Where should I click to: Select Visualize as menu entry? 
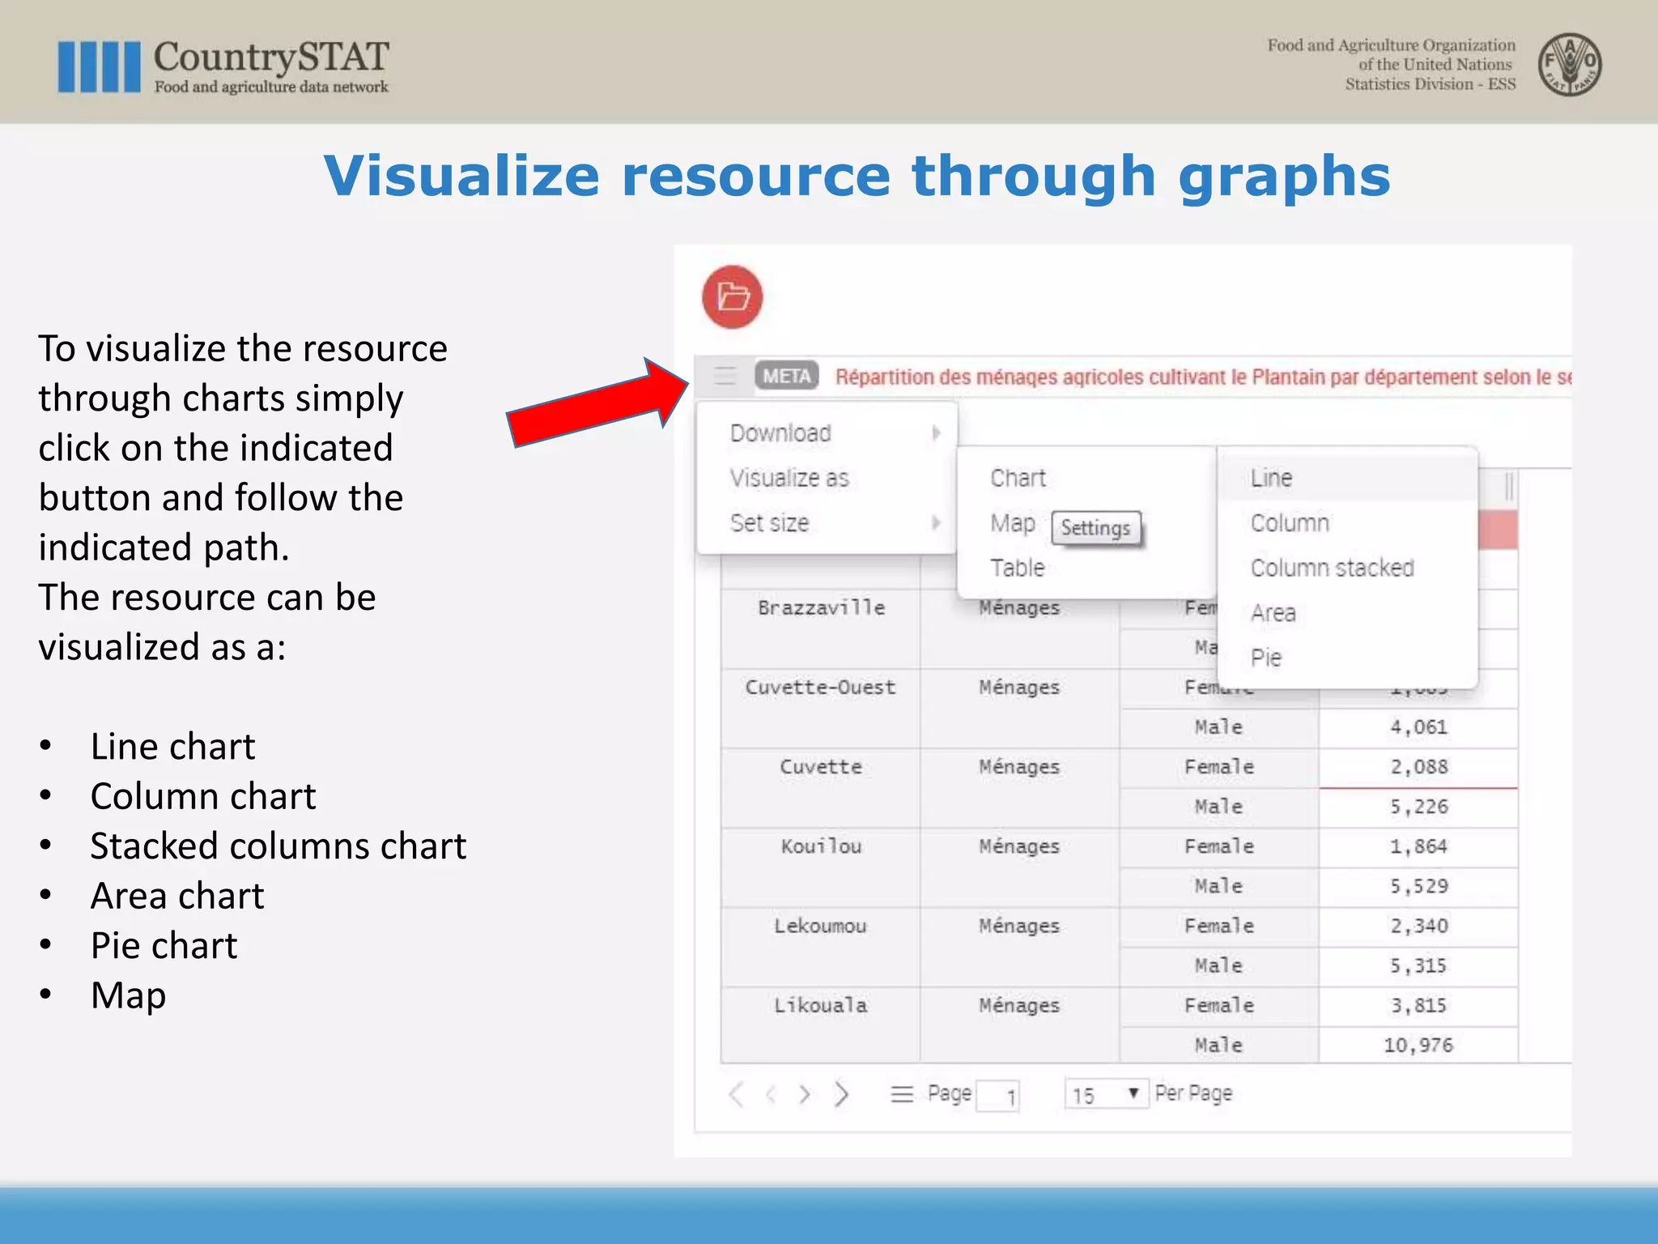[x=790, y=478]
